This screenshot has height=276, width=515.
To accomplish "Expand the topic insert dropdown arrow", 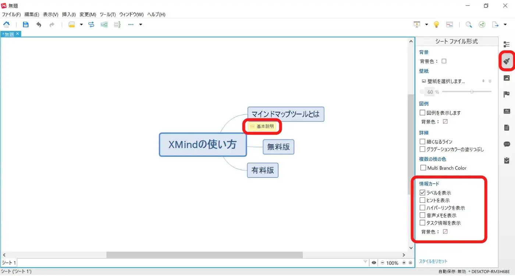I will coord(81,25).
